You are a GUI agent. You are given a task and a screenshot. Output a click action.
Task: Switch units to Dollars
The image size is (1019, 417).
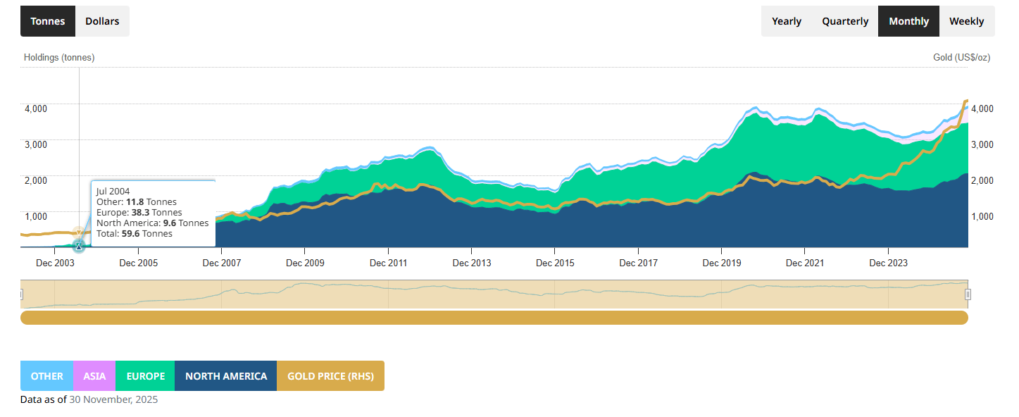101,20
